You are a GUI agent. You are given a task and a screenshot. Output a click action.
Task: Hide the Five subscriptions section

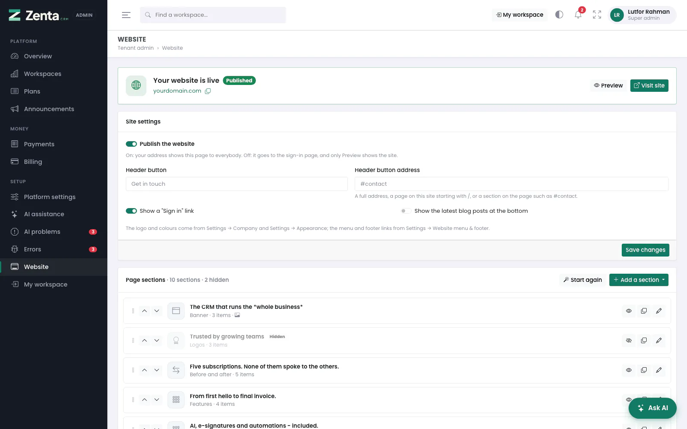(x=629, y=370)
